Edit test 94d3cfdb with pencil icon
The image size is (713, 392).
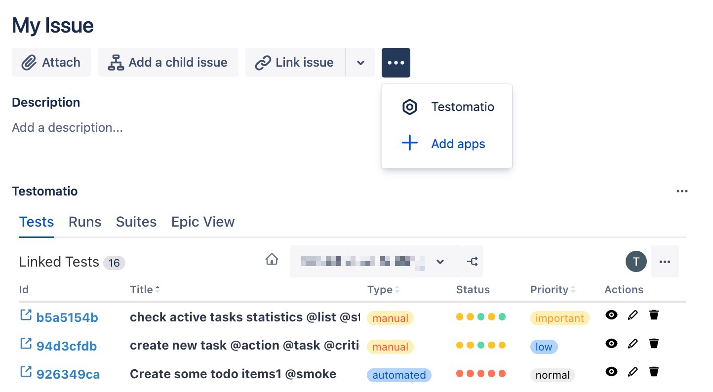[x=633, y=344]
